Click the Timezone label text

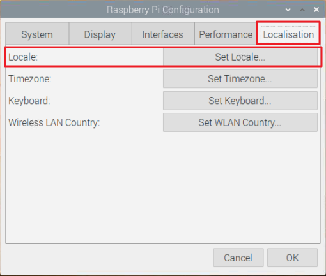pyautogui.click(x=30, y=79)
